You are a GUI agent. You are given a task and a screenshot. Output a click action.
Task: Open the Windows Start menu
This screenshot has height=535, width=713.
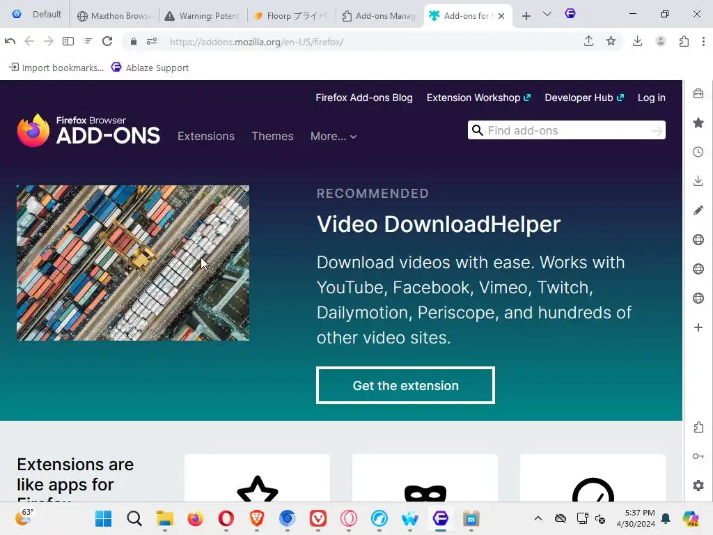pyautogui.click(x=103, y=518)
